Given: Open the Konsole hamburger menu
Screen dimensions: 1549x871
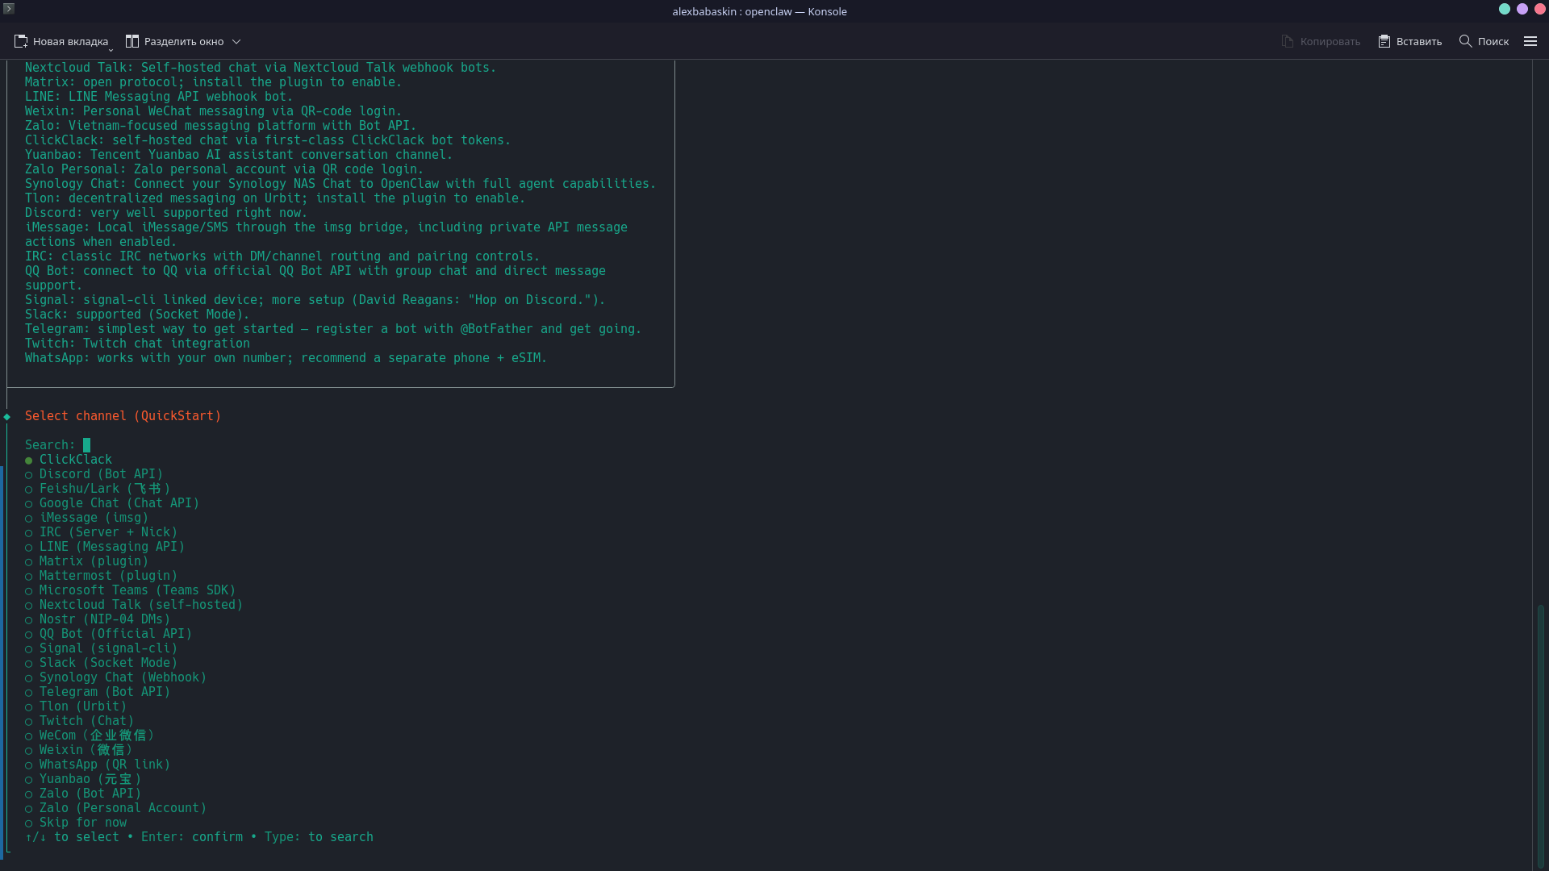Looking at the screenshot, I should [1530, 41].
